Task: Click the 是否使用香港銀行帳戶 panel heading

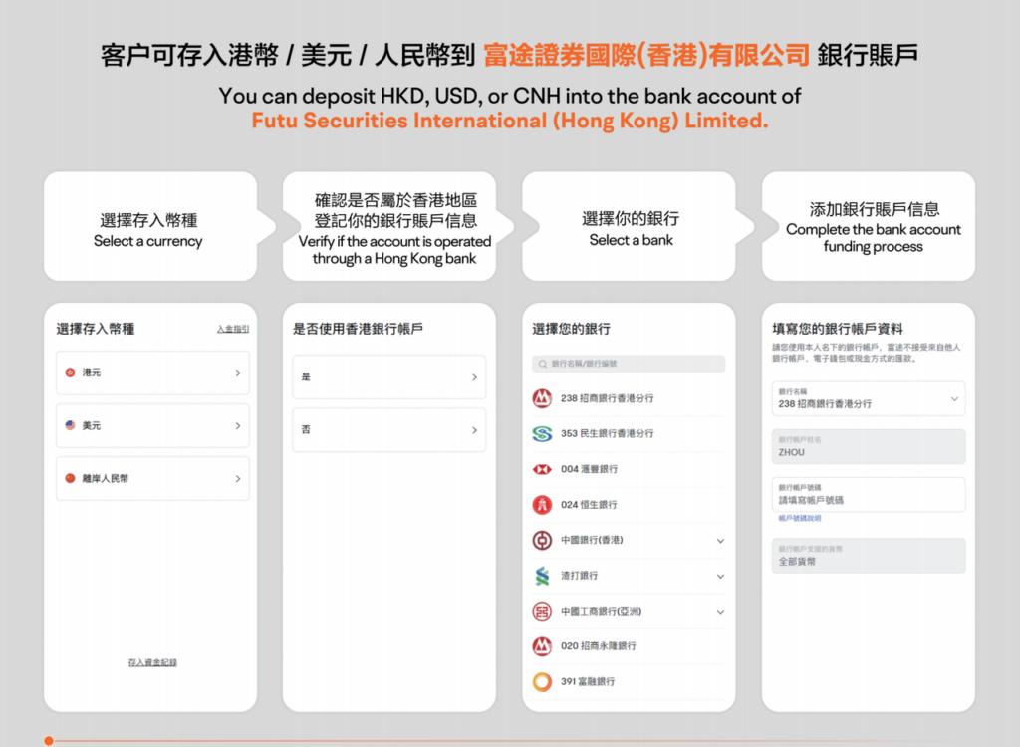Action: [x=358, y=330]
